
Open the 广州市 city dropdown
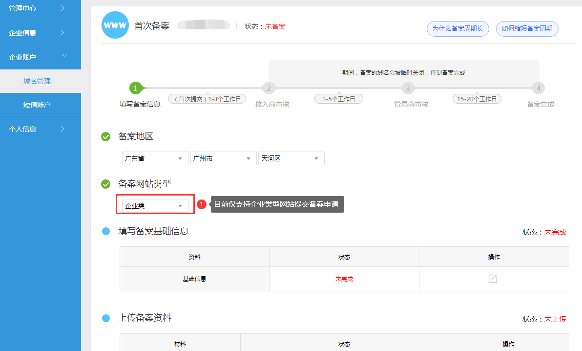[223, 159]
